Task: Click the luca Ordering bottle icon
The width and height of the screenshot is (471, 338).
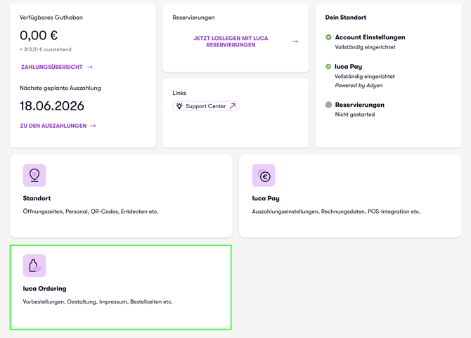Action: click(x=34, y=266)
